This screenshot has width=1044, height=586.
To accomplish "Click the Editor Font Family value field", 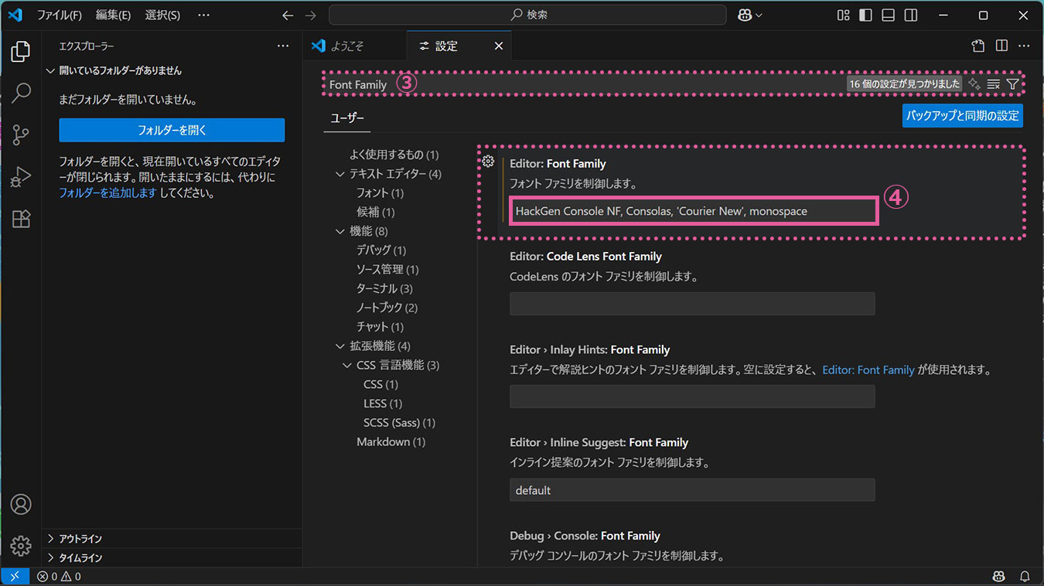I will tap(693, 211).
